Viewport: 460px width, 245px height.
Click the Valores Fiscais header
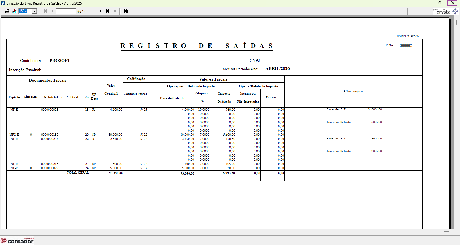(213, 79)
